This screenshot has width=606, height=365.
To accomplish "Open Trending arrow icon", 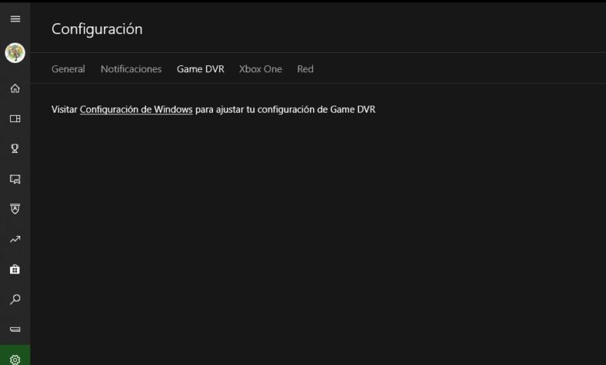I will [15, 239].
